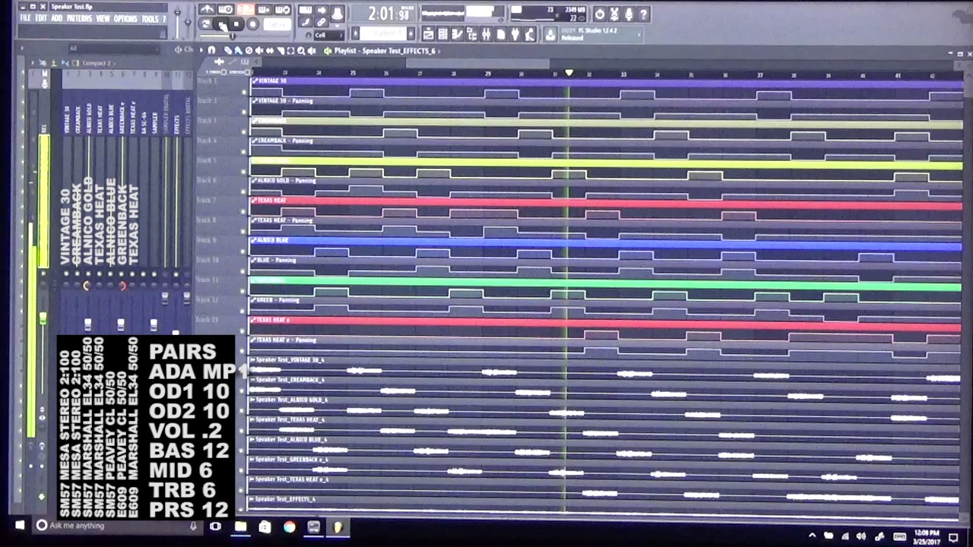This screenshot has height=547, width=973.
Task: Select the playlist Paint brush tool
Action: [237, 50]
